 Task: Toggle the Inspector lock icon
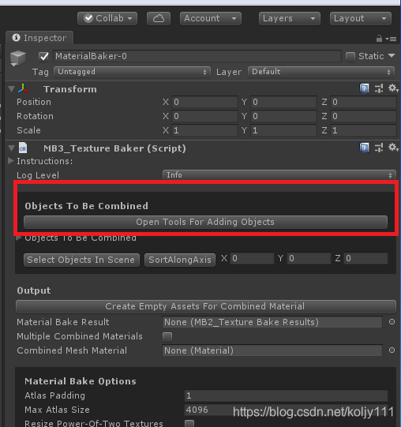coord(379,39)
